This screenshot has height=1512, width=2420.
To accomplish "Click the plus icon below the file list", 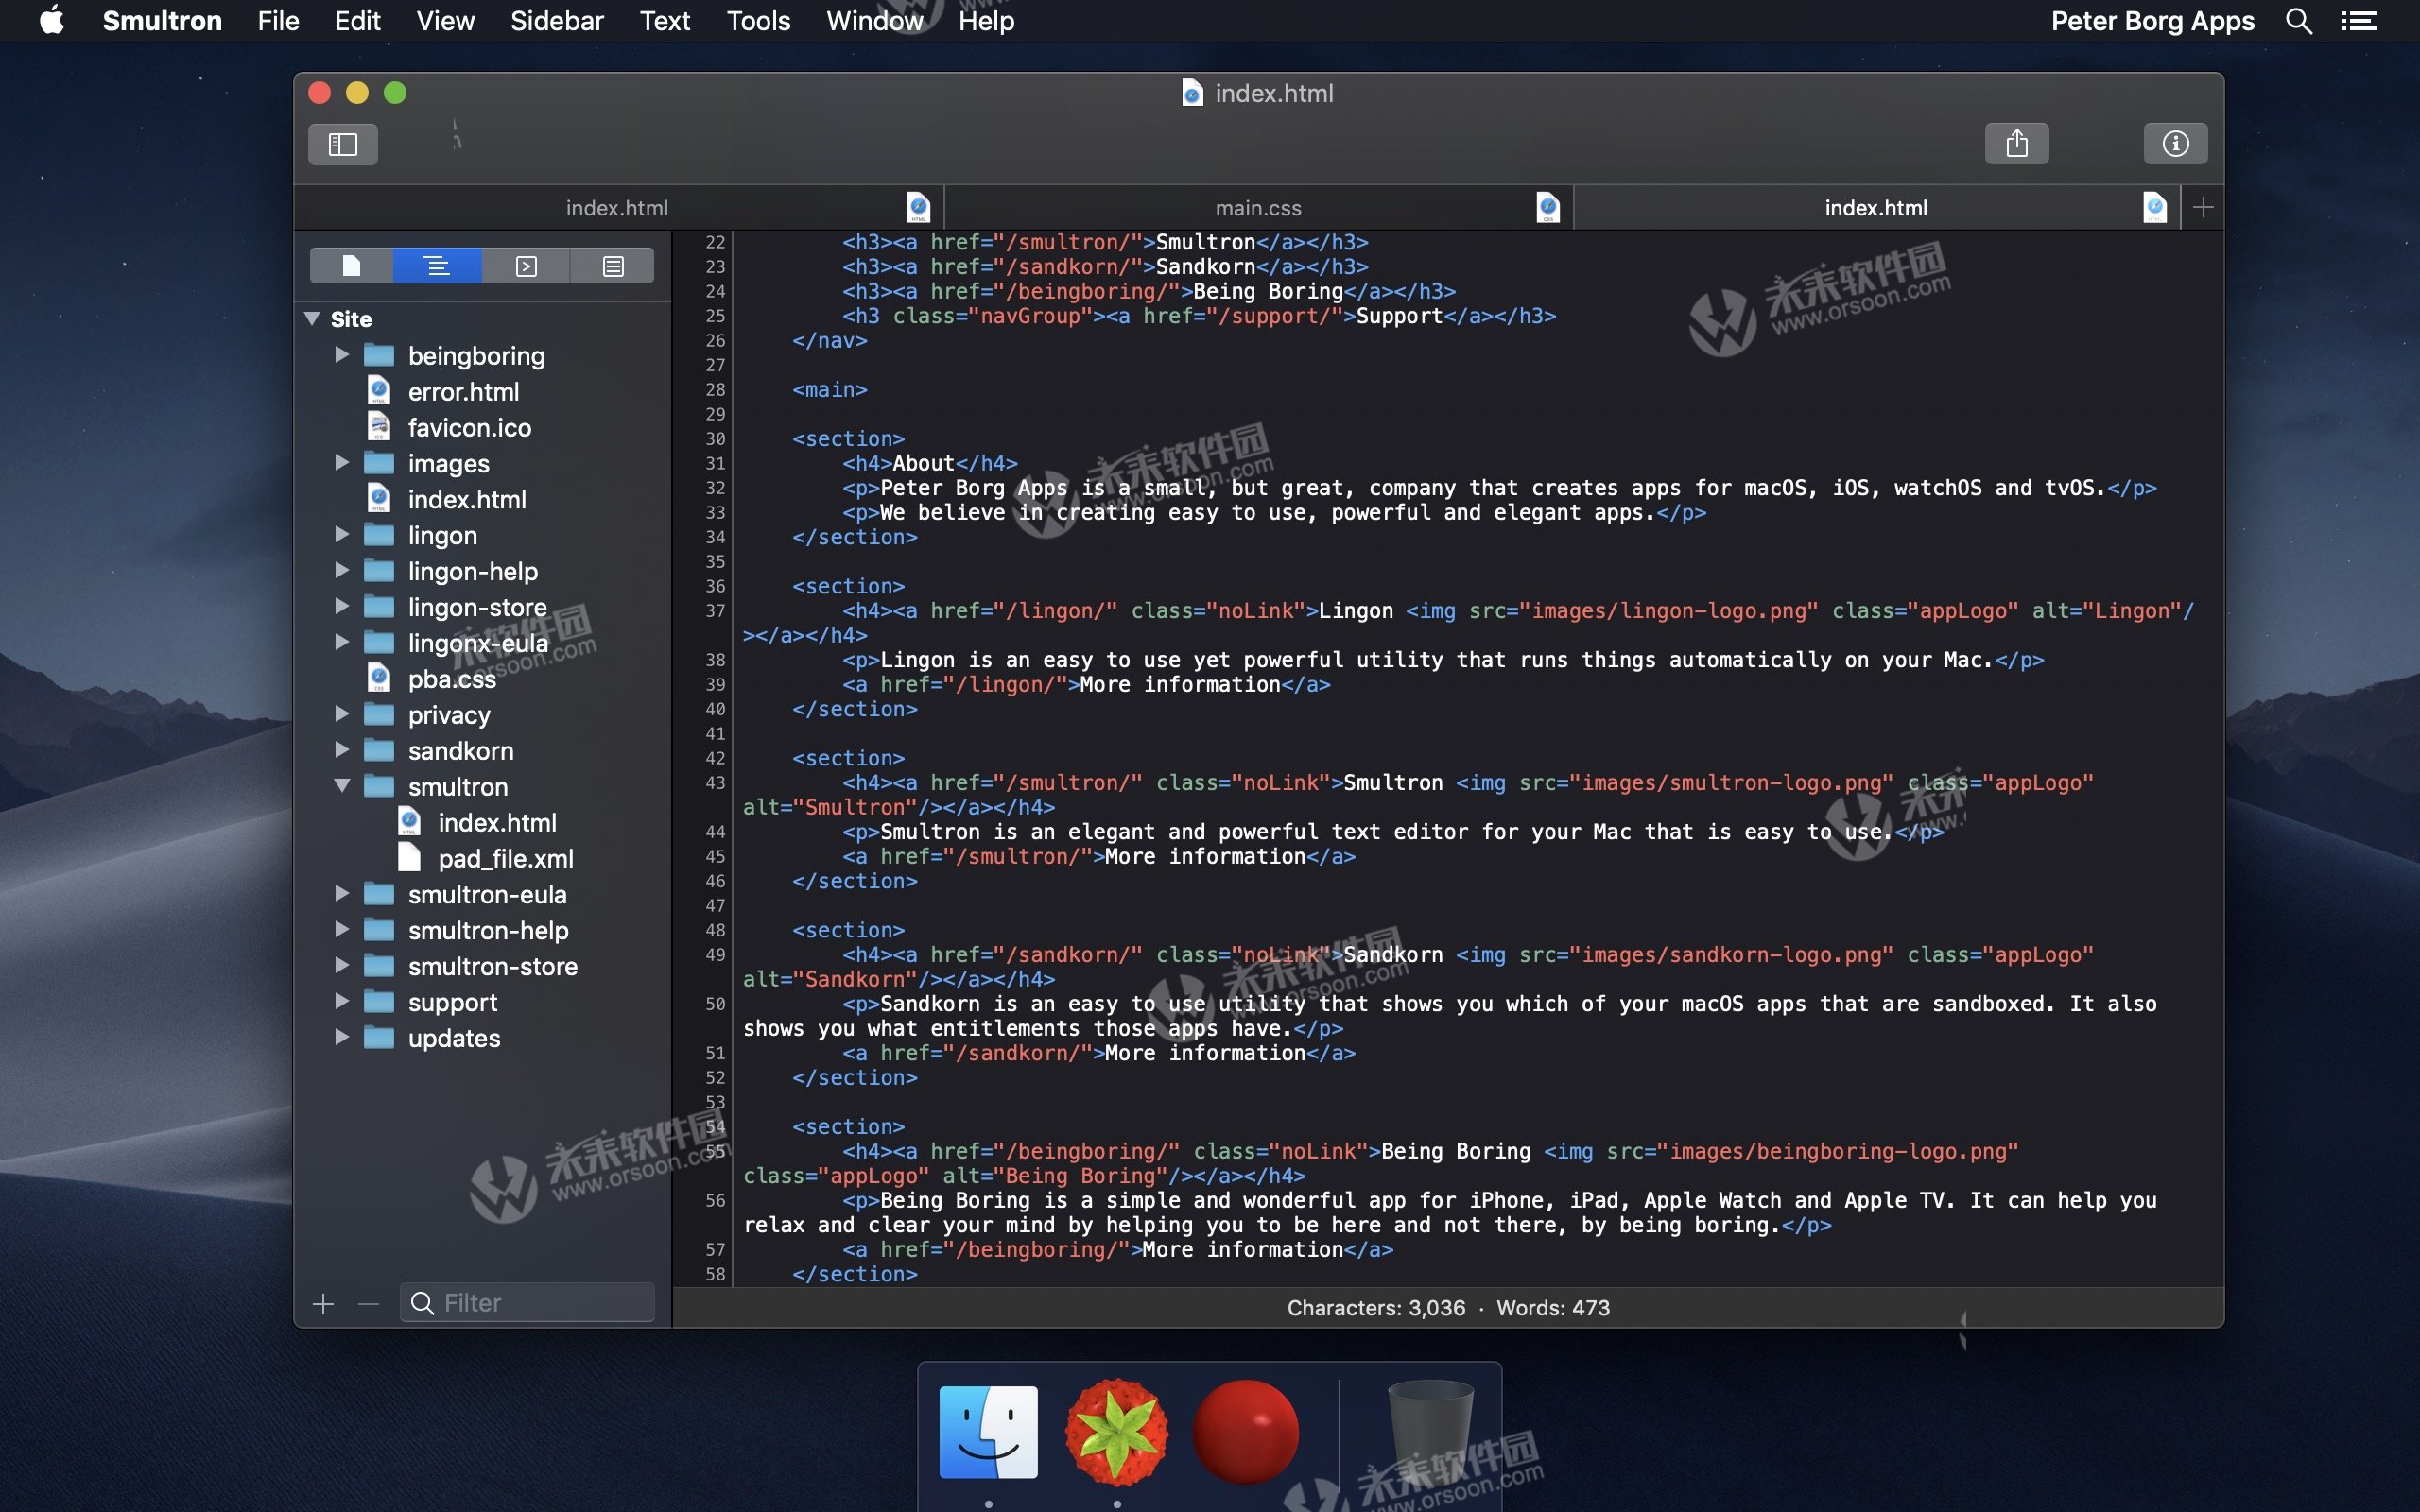I will 323,1304.
